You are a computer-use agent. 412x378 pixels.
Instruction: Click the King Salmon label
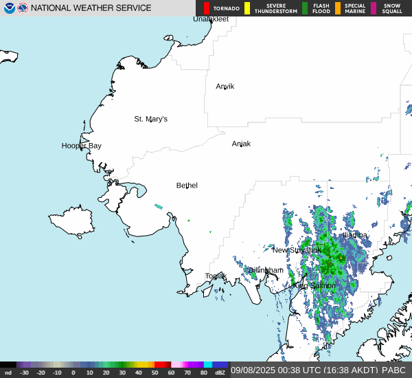click(x=314, y=285)
